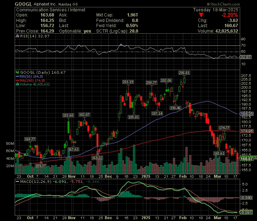Screen dimensions: 257x221
Task: Click the RSI(14) indicator icon
Action: point(17,36)
